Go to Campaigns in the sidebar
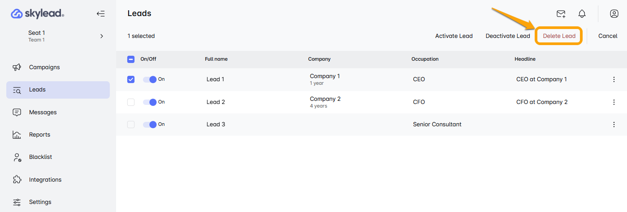The image size is (627, 212). (44, 67)
